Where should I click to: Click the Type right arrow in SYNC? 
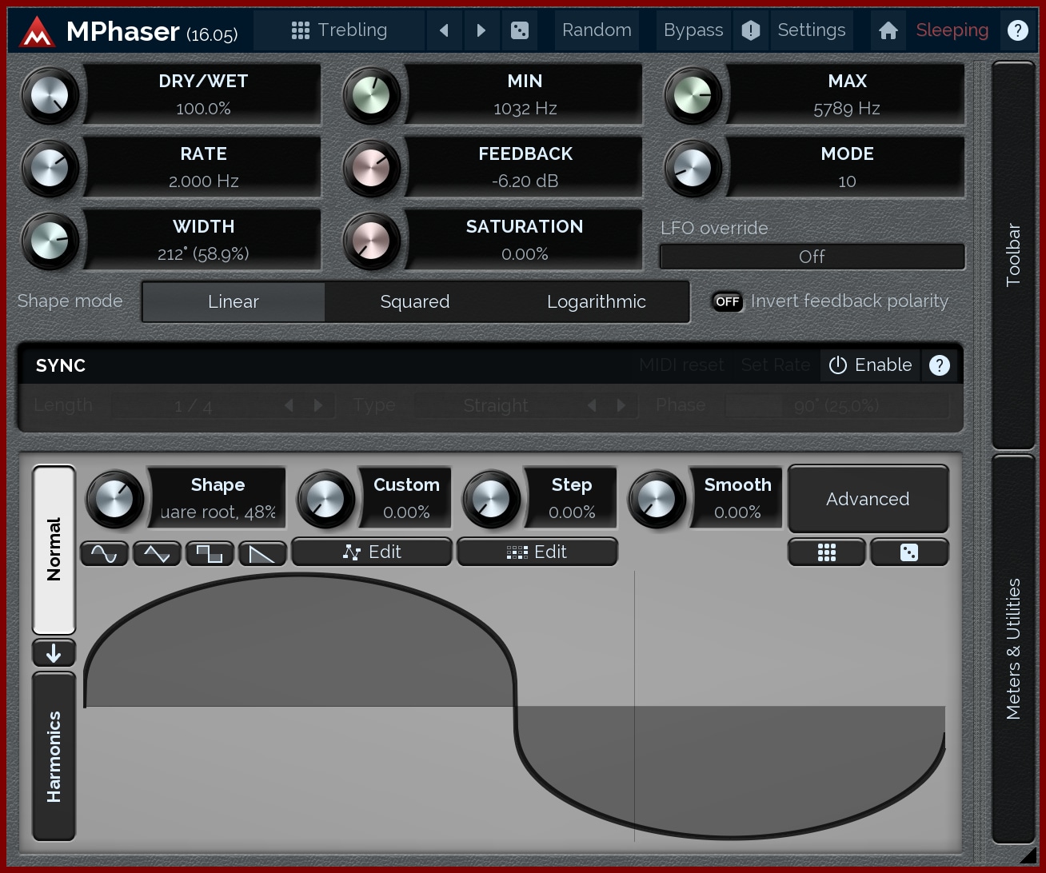click(621, 405)
